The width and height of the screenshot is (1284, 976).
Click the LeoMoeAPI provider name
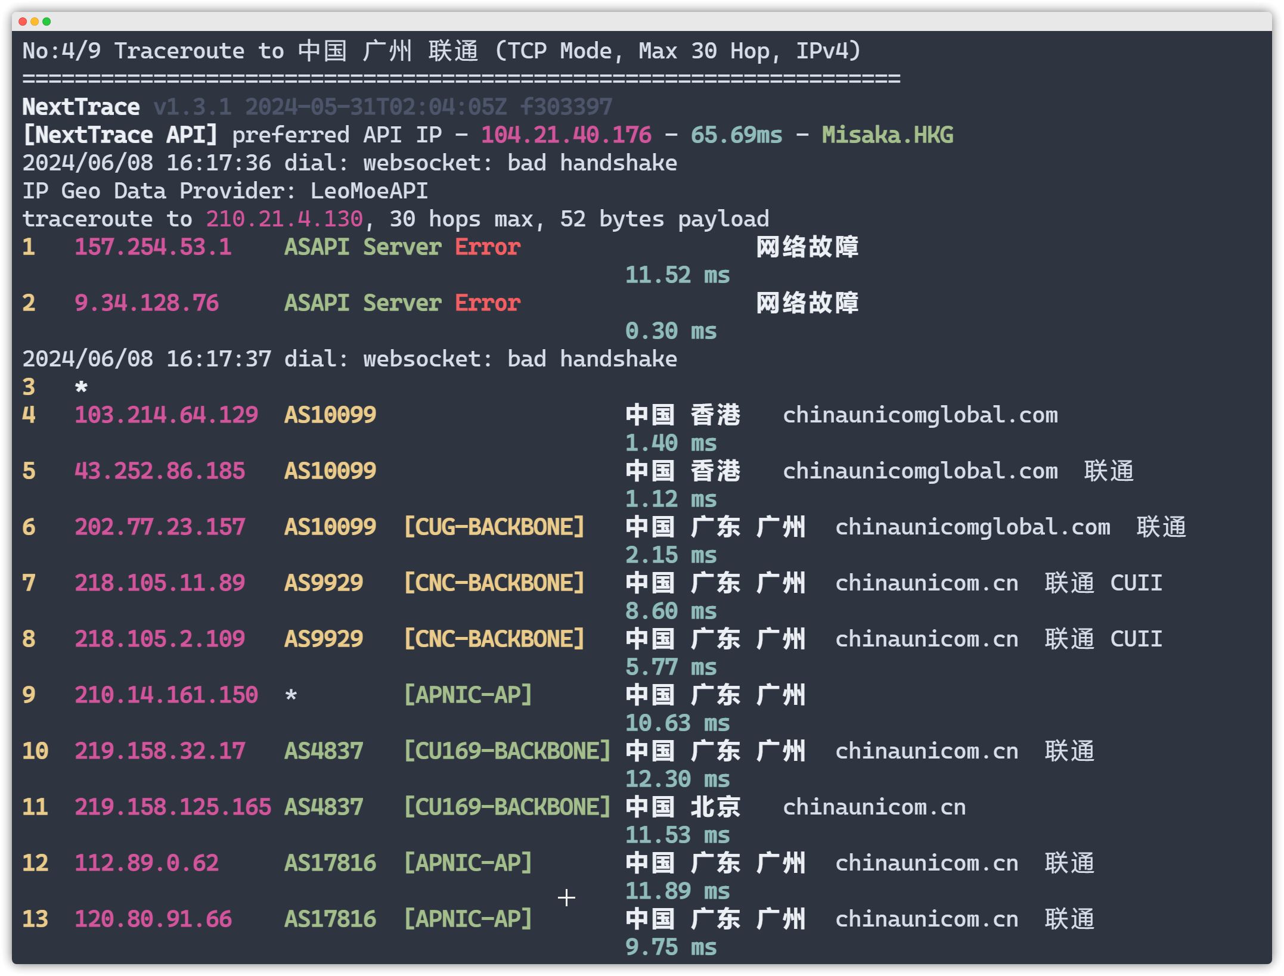click(369, 191)
